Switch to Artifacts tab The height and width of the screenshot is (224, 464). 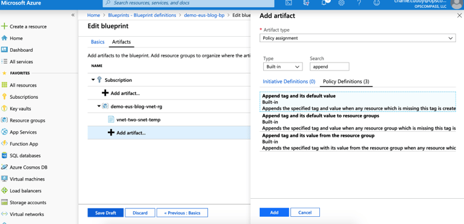click(121, 42)
